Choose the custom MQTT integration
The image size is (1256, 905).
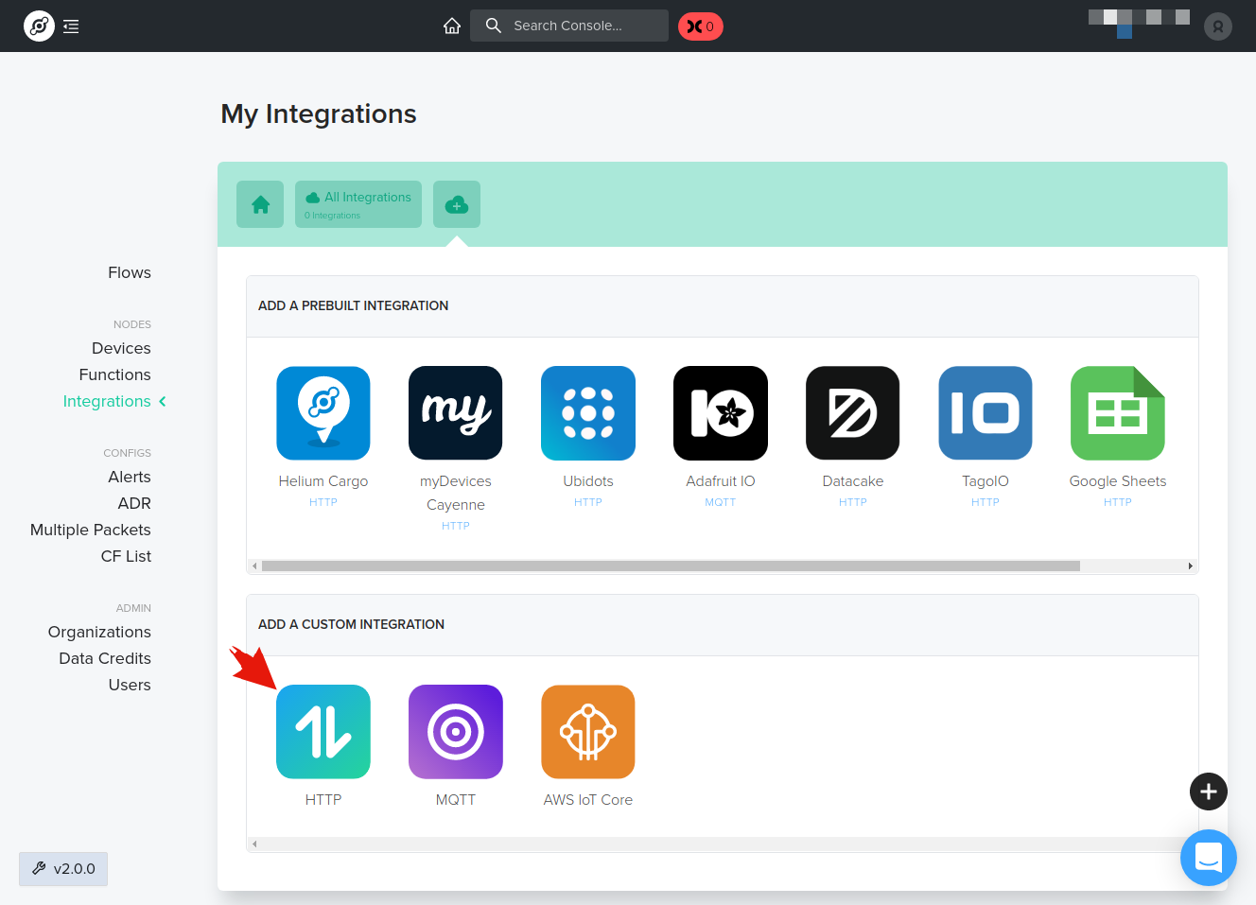pos(456,732)
